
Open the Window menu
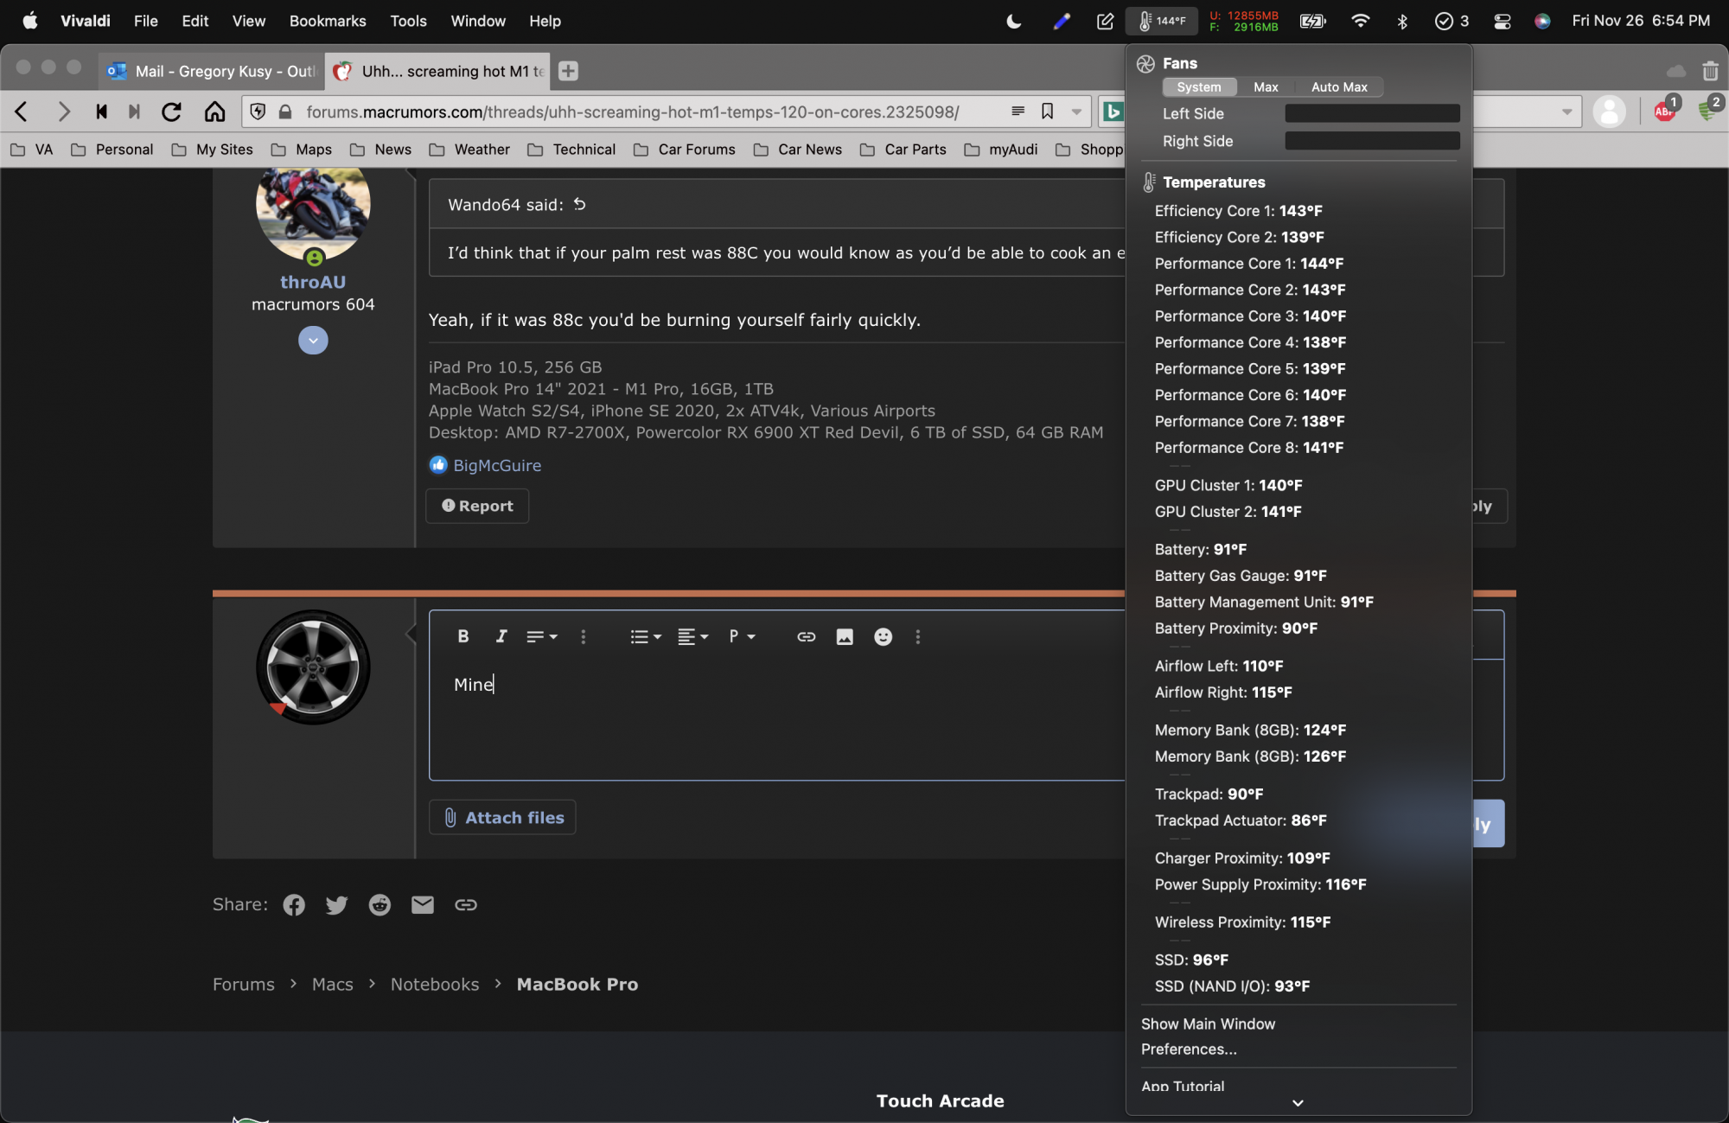coord(478,21)
